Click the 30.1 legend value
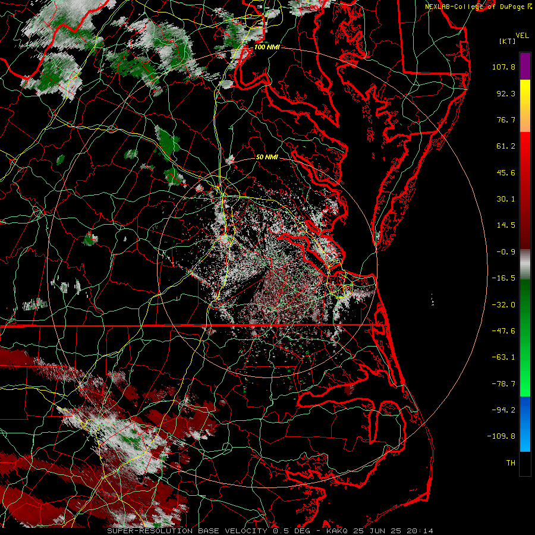Screen dimensions: 535x535 point(506,199)
